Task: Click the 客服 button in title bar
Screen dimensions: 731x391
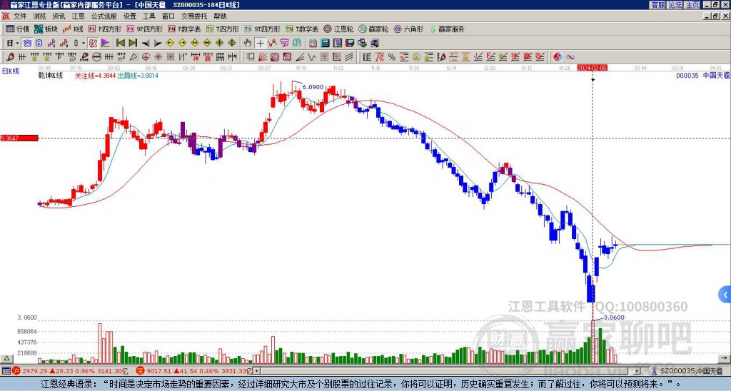Action: tap(657, 5)
